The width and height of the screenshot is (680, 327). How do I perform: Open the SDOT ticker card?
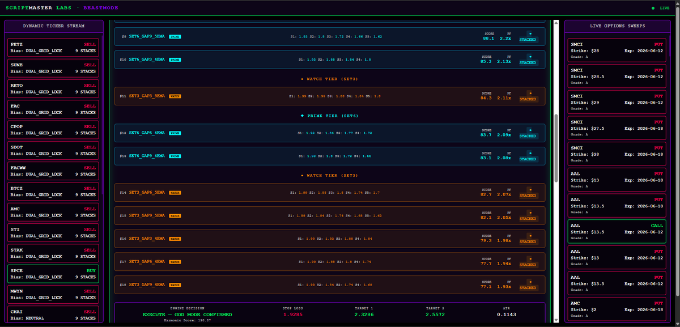tap(53, 150)
